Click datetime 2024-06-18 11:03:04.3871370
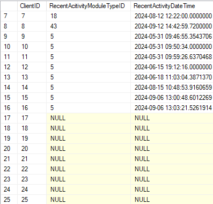Screen dimensions: 213x204 point(172,77)
